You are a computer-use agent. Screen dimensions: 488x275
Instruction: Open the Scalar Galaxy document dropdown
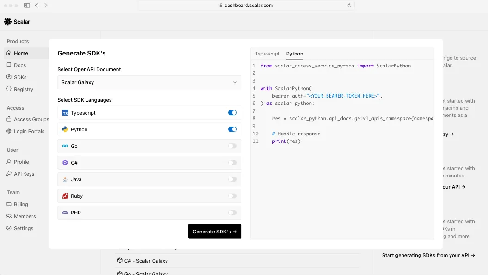coord(149,82)
